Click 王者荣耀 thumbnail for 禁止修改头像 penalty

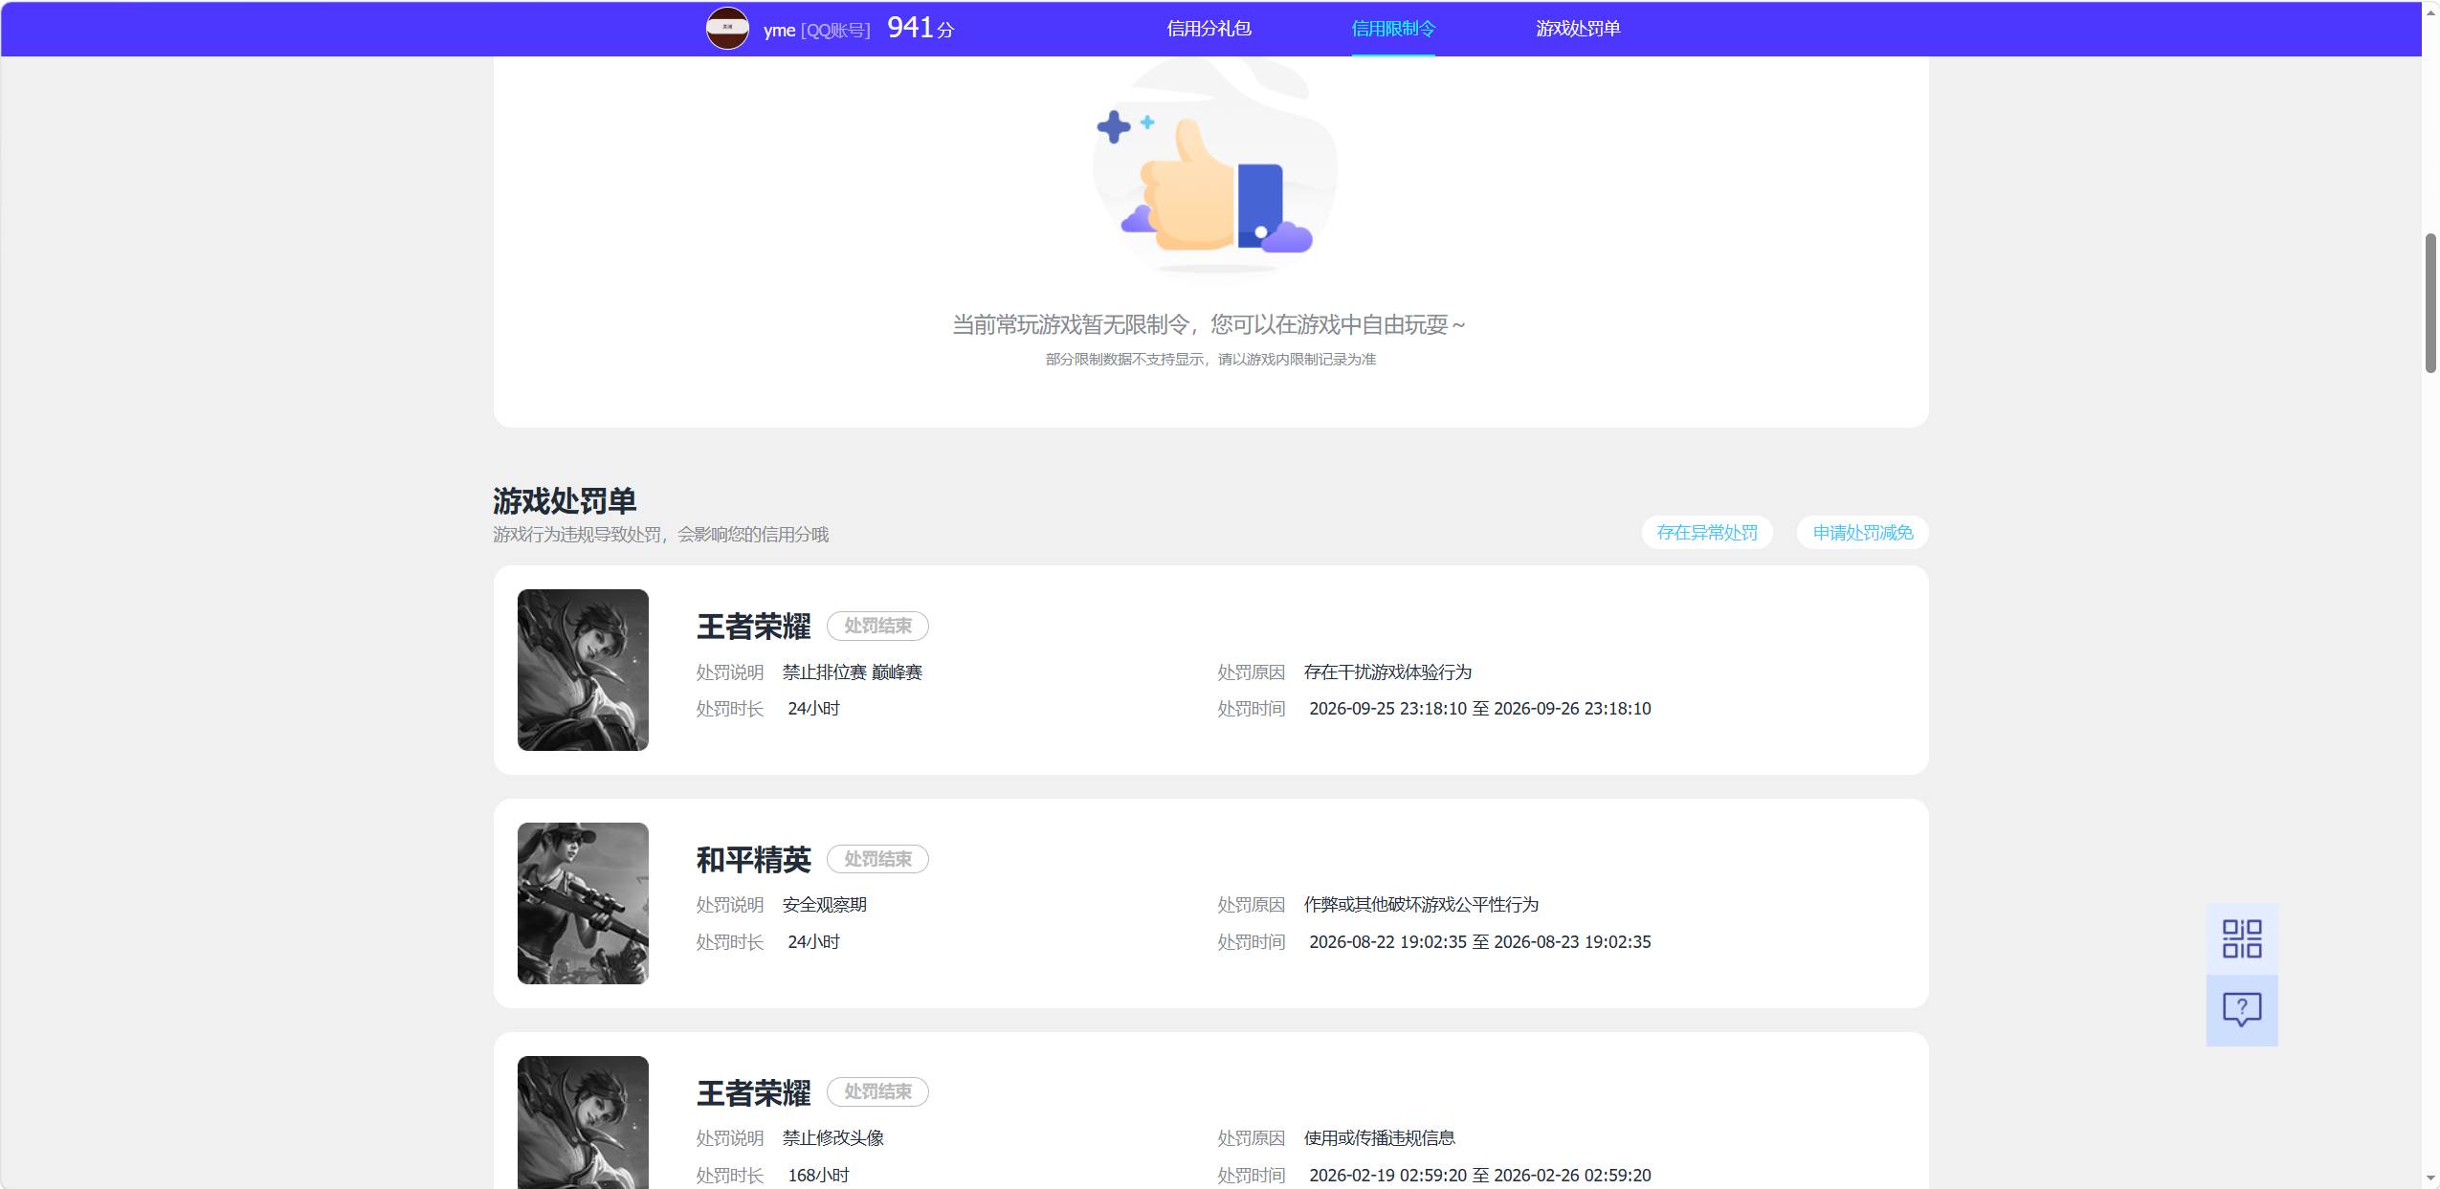583,1122
